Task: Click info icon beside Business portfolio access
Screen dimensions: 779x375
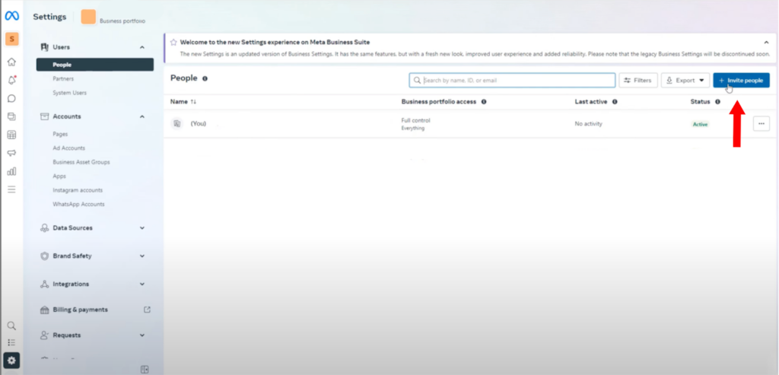Action: 483,102
